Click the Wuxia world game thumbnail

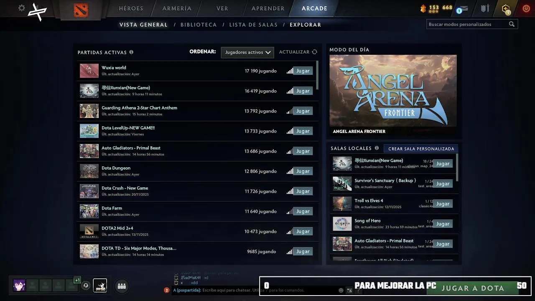tap(89, 71)
